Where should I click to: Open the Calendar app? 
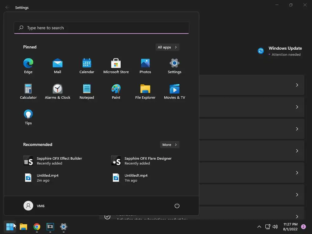pyautogui.click(x=87, y=66)
